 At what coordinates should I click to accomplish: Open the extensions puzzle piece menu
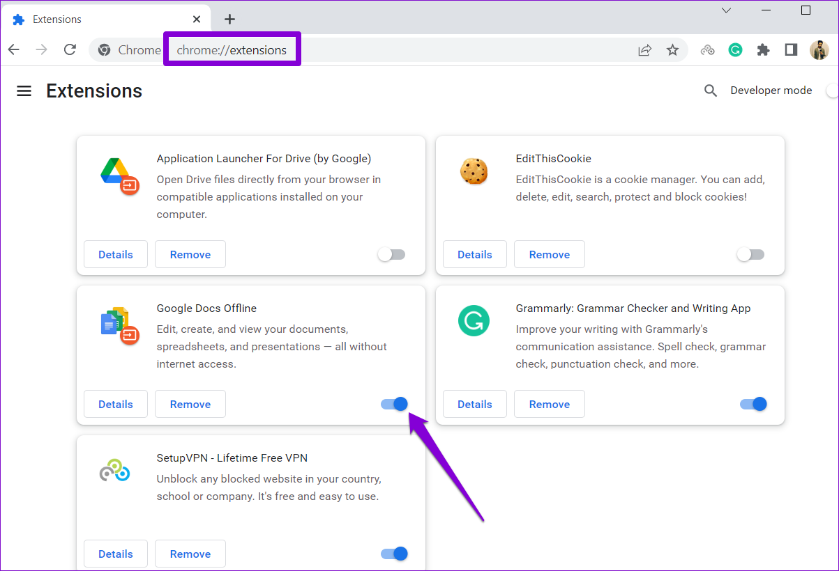coord(763,50)
